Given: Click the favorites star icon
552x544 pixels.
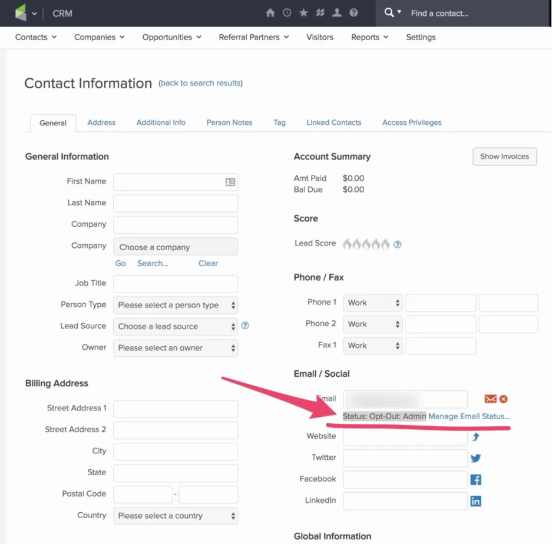Looking at the screenshot, I should (303, 13).
